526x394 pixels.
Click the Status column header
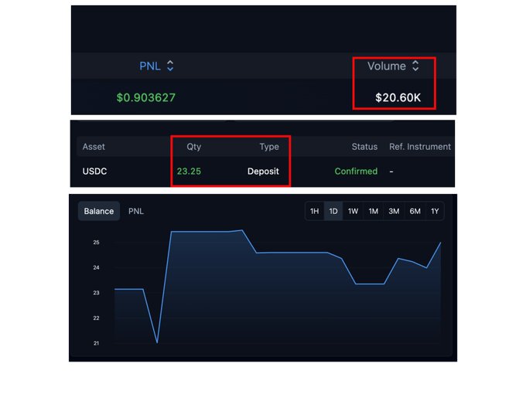click(x=364, y=147)
